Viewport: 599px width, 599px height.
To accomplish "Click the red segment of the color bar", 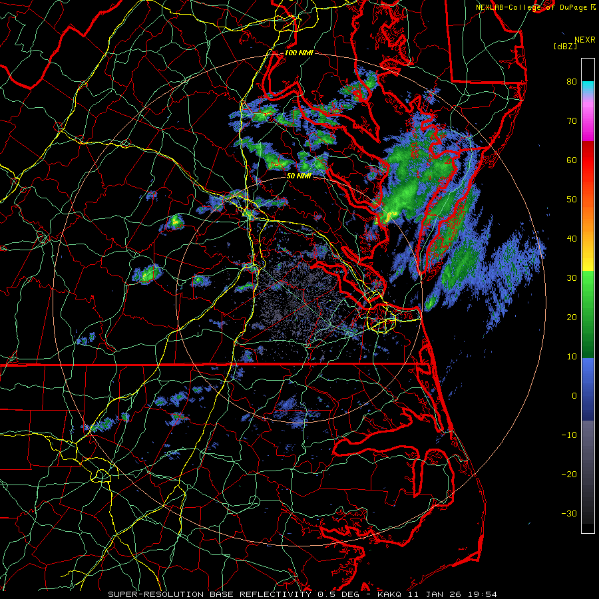I will [588, 164].
